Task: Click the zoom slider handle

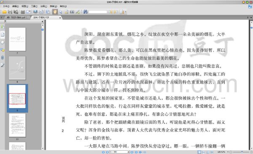Action: pyautogui.click(x=242, y=152)
